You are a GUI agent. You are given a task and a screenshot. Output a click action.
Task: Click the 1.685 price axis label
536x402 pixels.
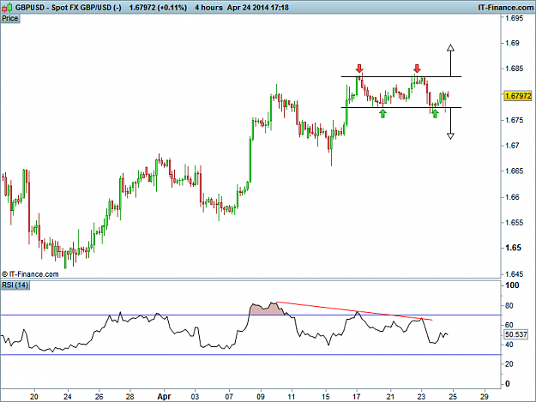515,69
